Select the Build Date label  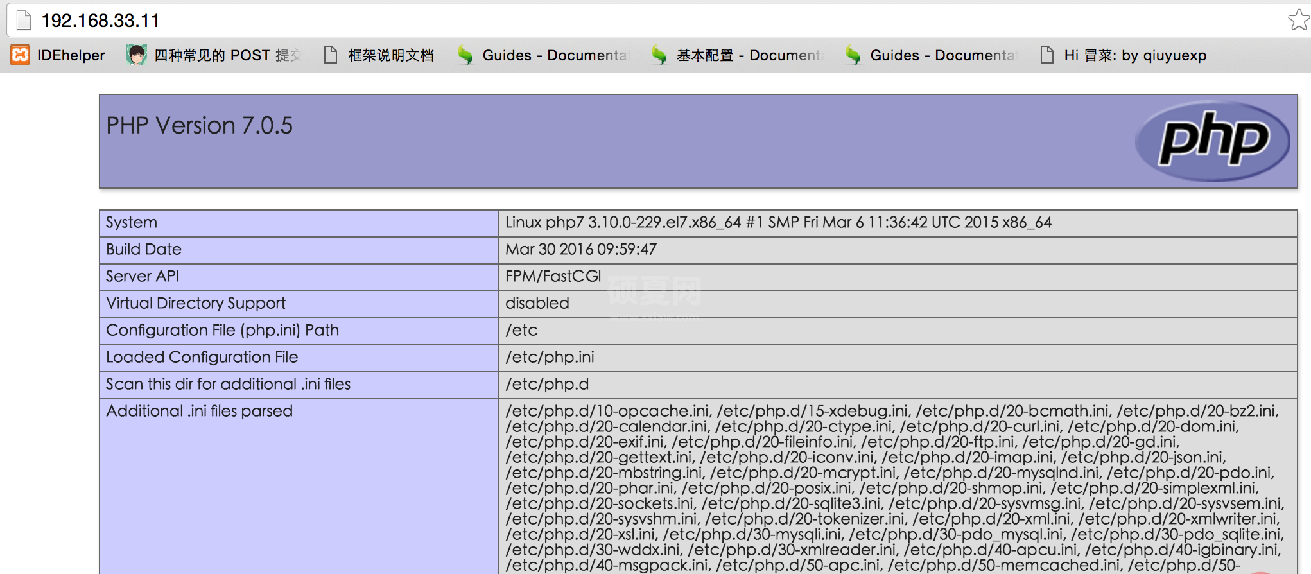[x=144, y=249]
